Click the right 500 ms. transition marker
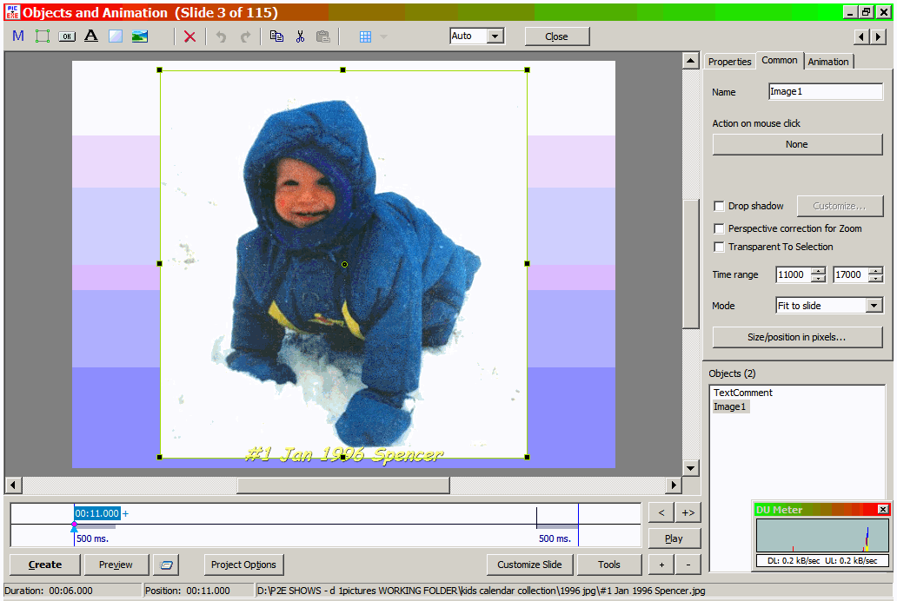 pyautogui.click(x=555, y=538)
